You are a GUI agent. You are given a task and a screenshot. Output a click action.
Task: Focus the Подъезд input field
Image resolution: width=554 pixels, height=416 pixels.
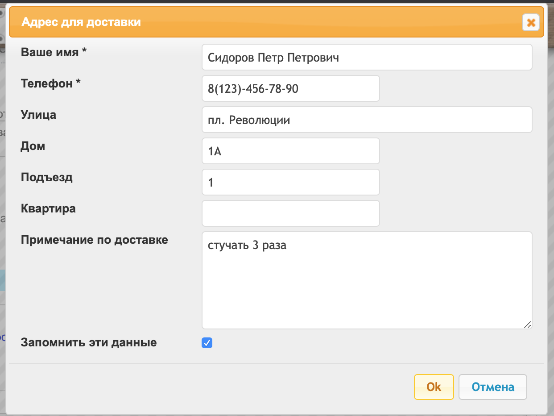point(291,182)
